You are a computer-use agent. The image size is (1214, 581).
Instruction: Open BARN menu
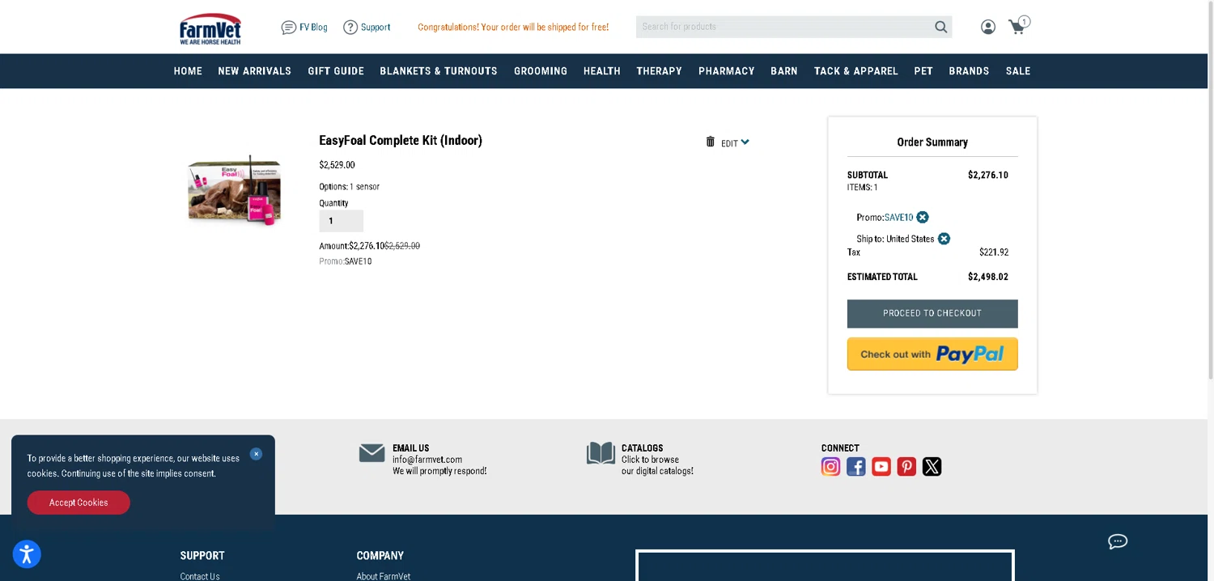click(784, 71)
